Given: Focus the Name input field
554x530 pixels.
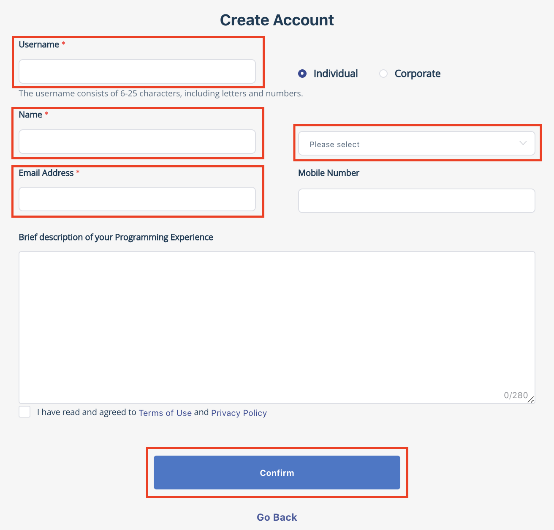Looking at the screenshot, I should pos(137,142).
